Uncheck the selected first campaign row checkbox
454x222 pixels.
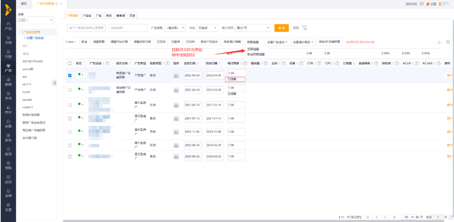coord(70,75)
